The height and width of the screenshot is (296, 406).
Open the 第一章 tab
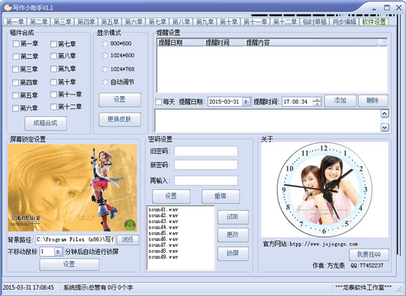(x=15, y=22)
